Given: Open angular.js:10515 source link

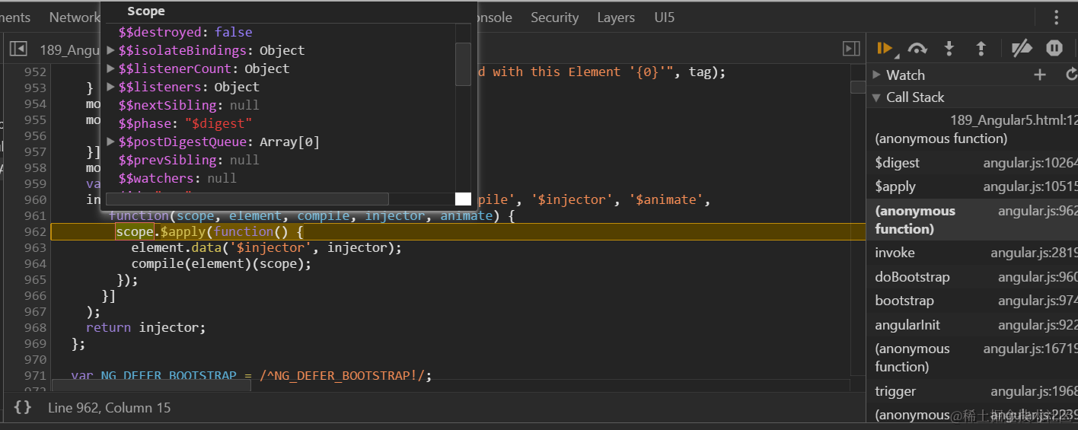Looking at the screenshot, I should pos(1030,186).
